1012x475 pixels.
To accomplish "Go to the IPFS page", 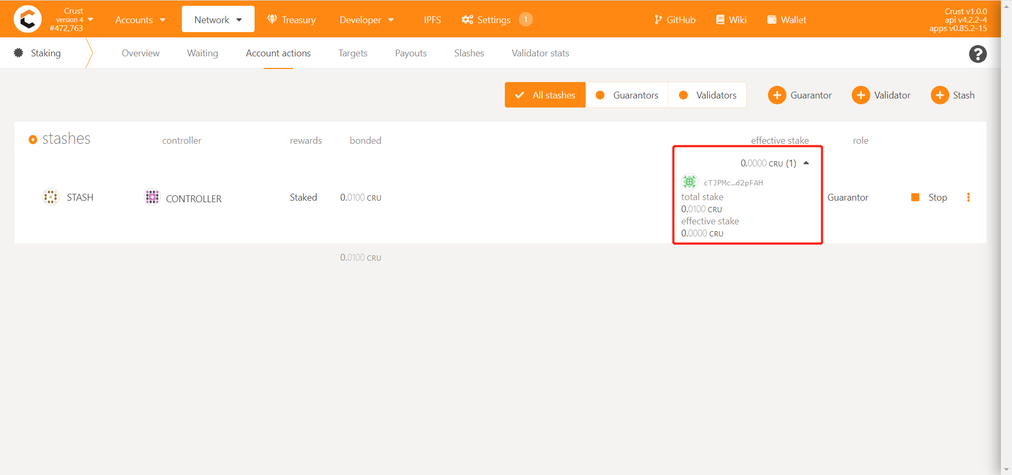I will point(432,19).
